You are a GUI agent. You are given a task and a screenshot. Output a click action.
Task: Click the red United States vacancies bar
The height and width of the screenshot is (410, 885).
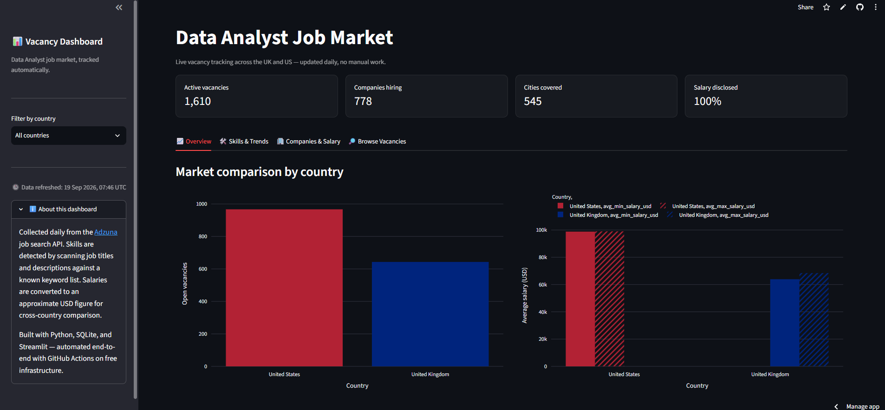click(284, 288)
